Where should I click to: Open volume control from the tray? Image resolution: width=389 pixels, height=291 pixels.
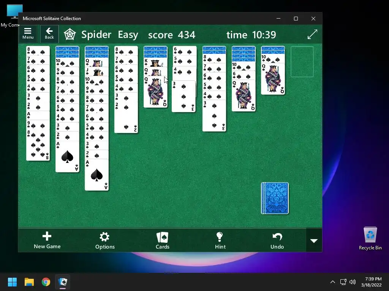click(x=352, y=282)
